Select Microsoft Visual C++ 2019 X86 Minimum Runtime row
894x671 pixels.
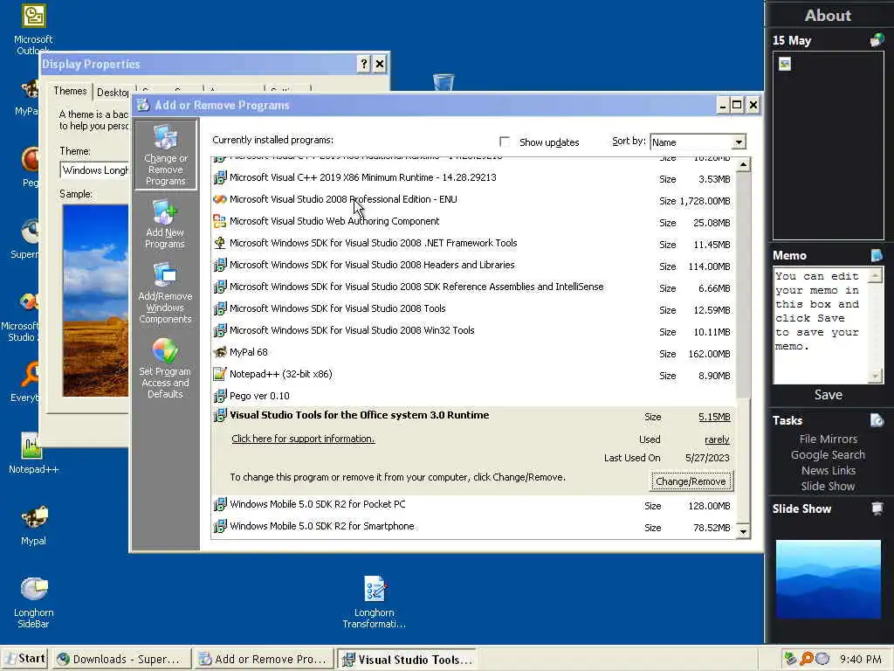coord(472,178)
